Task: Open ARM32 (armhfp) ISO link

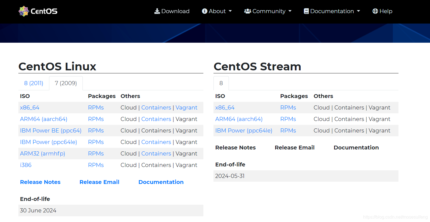Action: click(42, 154)
